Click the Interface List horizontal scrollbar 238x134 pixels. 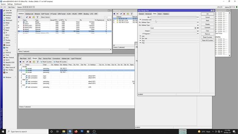coord(65,50)
